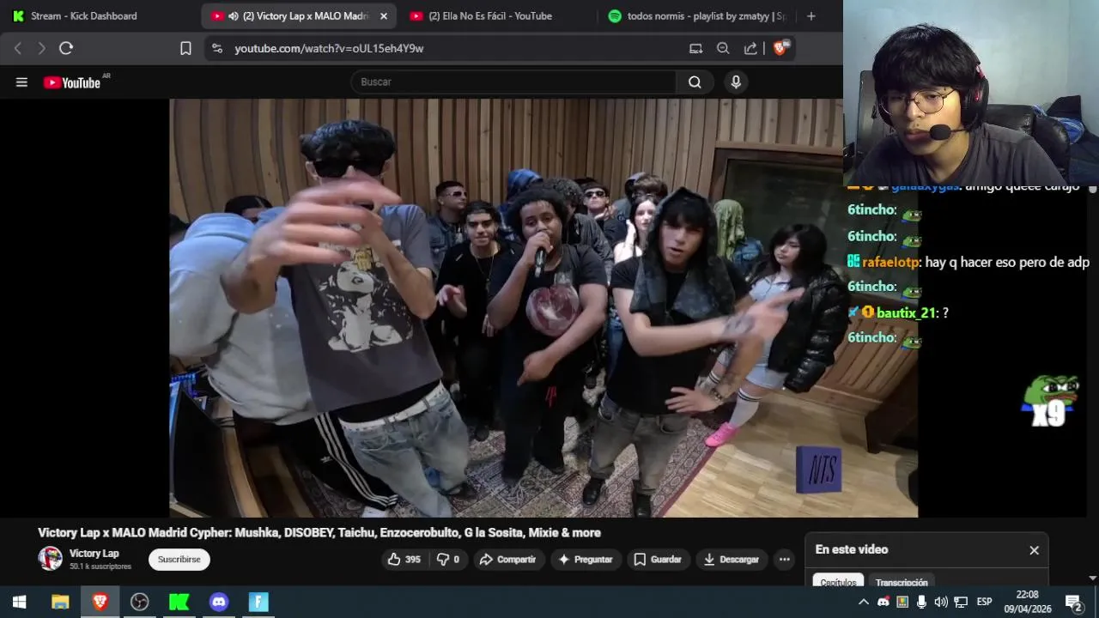1099x618 pixels.
Task: Click the Discord icon in system tray
Action: tap(883, 602)
